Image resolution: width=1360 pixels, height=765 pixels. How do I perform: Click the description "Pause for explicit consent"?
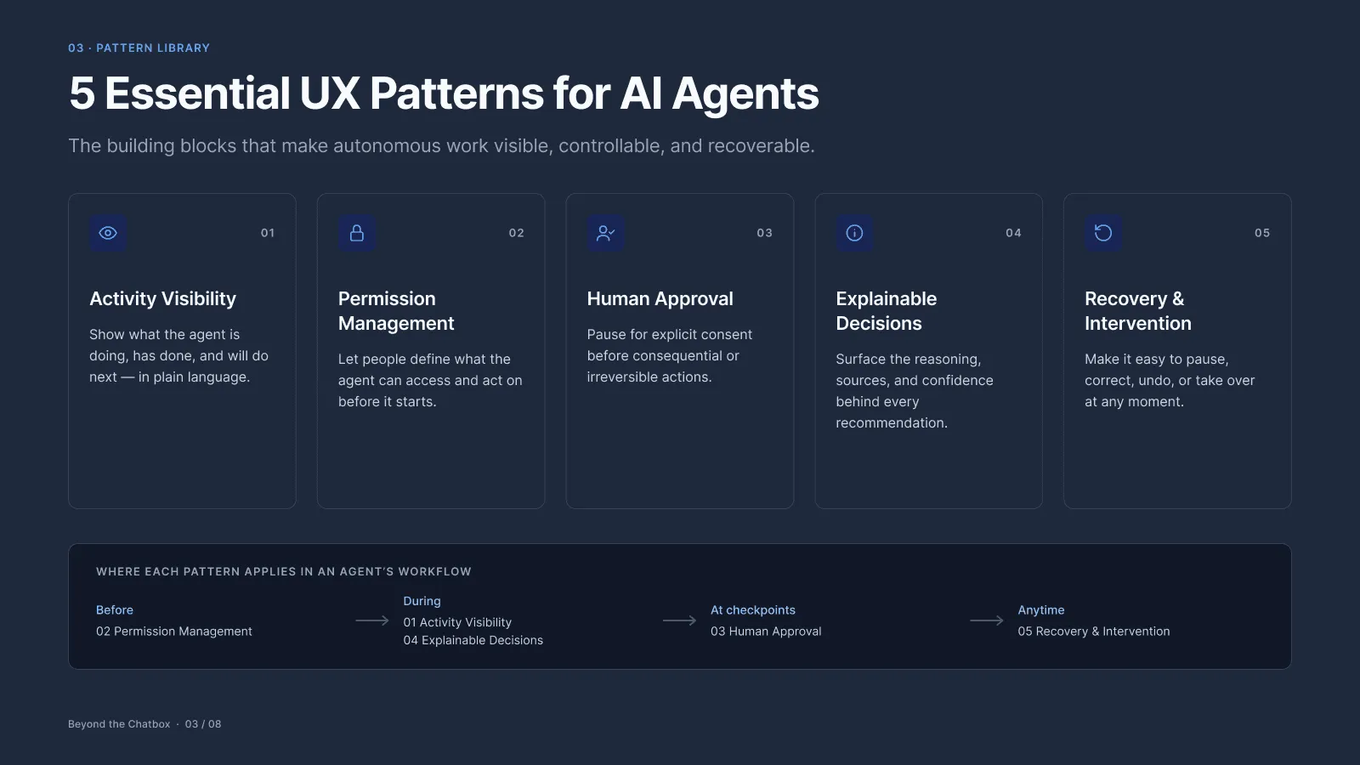[670, 356]
